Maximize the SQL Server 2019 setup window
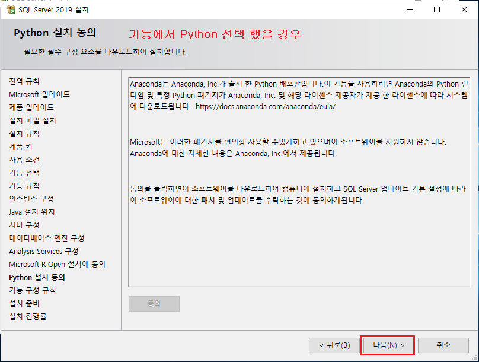 click(437, 9)
